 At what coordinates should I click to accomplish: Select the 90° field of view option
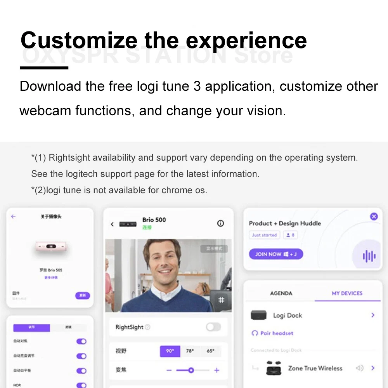(170, 351)
